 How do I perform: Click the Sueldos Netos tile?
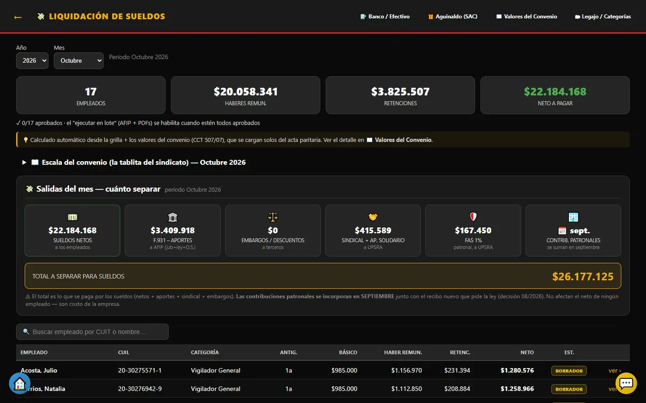coord(73,231)
